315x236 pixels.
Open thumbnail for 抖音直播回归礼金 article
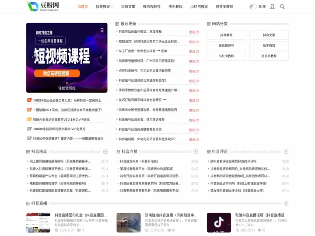point(38,222)
